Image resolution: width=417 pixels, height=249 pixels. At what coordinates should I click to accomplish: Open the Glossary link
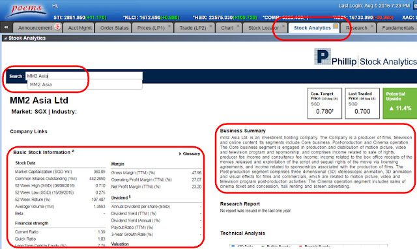pos(190,153)
